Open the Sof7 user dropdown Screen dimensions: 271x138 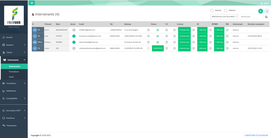[x=265, y=3]
